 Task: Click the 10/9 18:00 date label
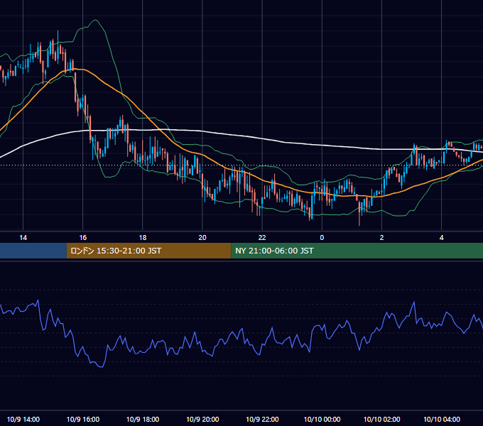click(143, 419)
